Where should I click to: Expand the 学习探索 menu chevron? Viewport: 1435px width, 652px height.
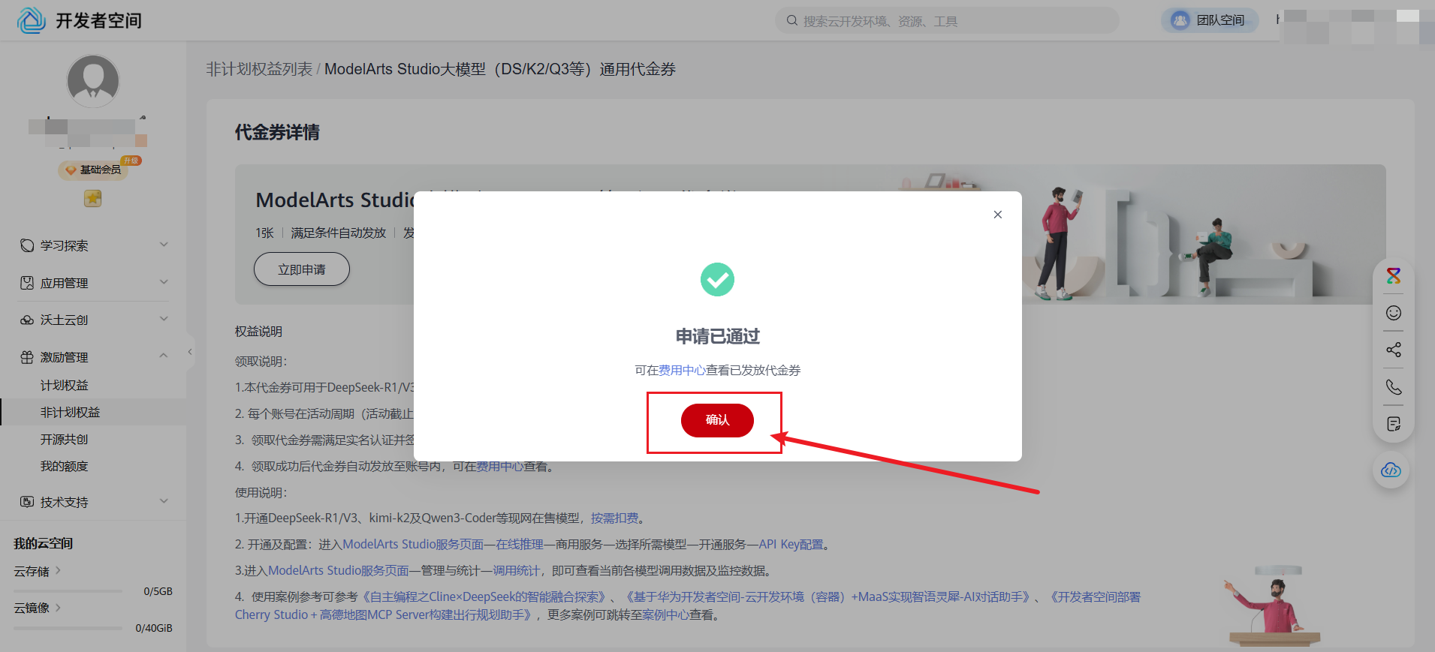[164, 245]
